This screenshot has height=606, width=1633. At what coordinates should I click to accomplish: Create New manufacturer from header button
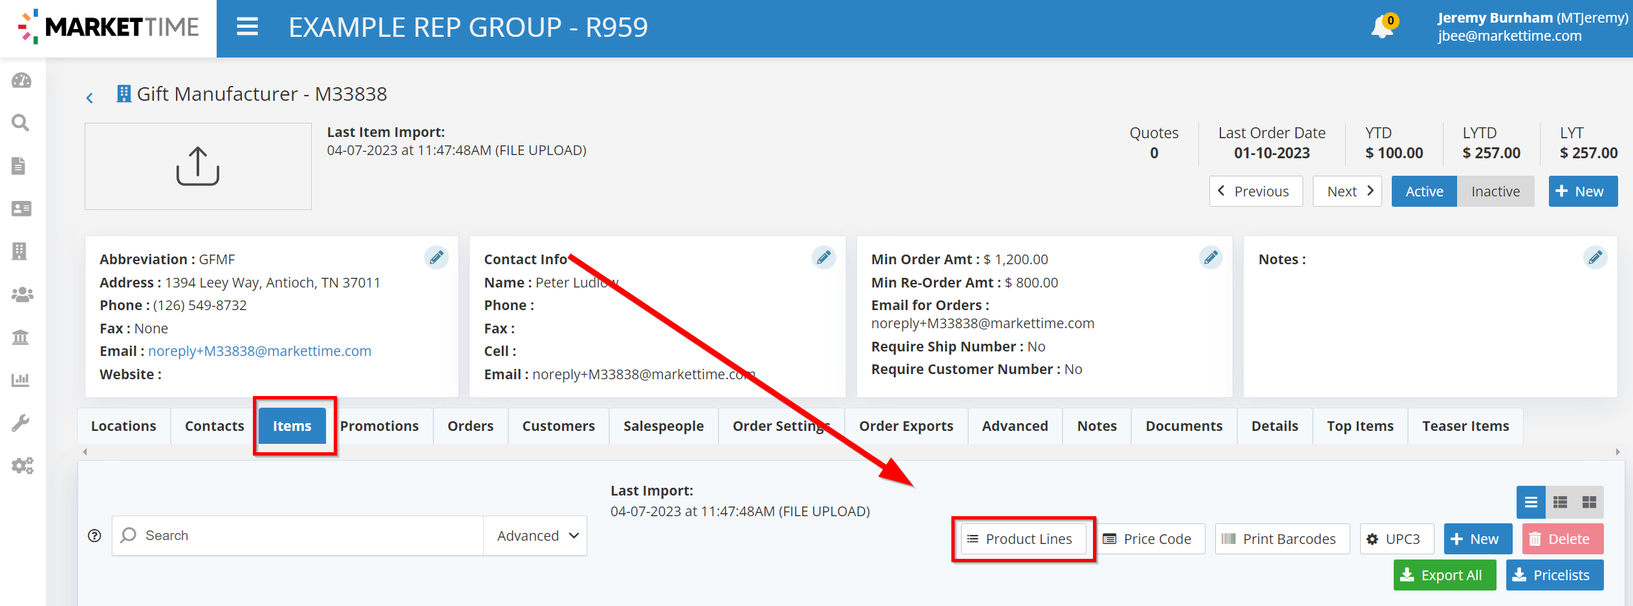[1583, 191]
